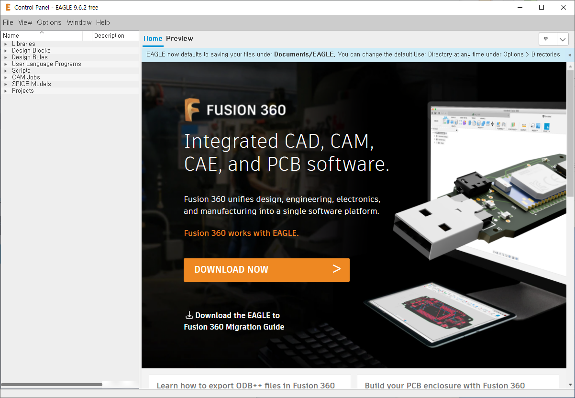Viewport: 575px width, 398px height.
Task: Expand the User Language Programs node
Action: (6, 64)
